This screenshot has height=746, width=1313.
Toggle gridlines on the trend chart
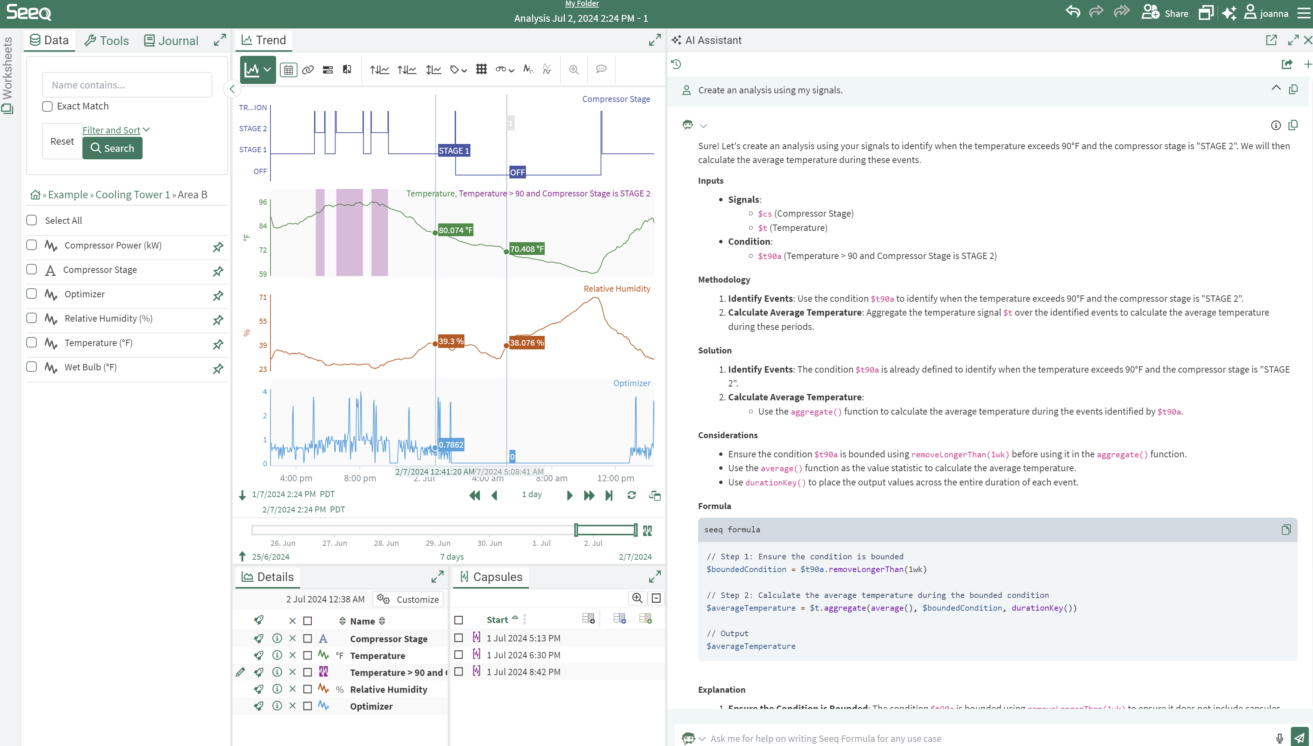(x=481, y=70)
